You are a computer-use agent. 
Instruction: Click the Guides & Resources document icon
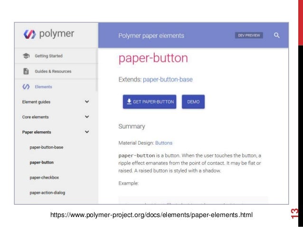click(x=26, y=71)
